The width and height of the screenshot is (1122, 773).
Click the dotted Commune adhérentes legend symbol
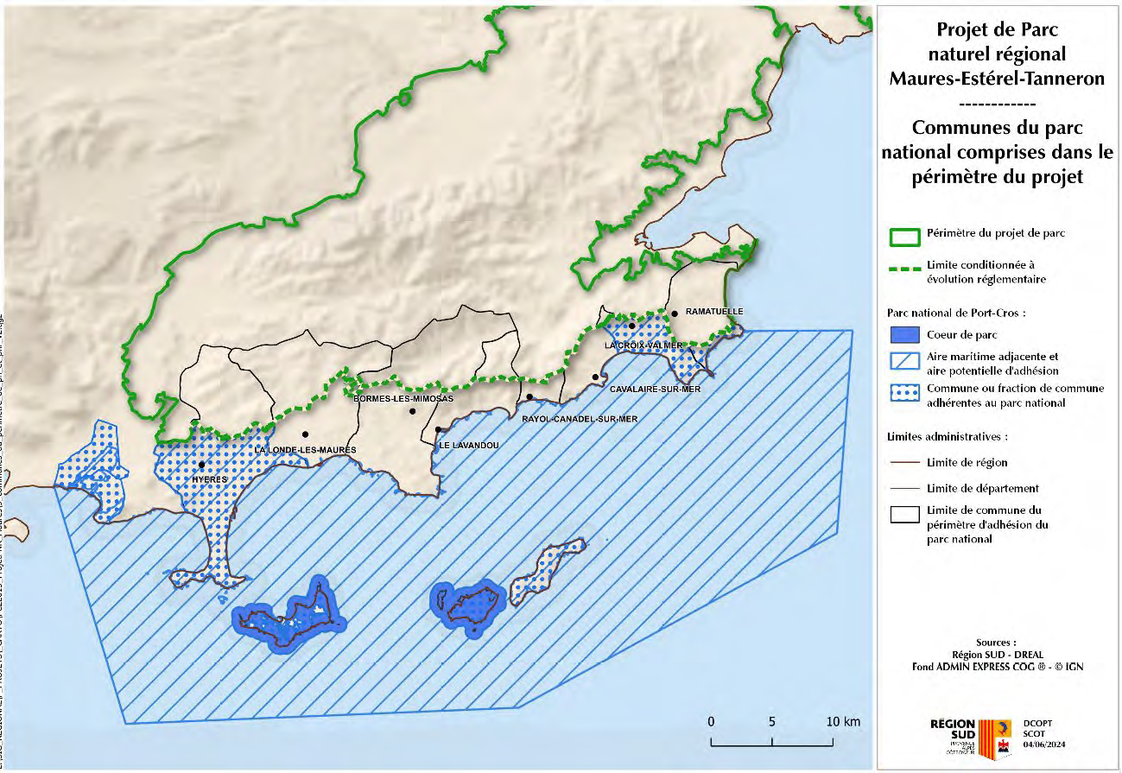tap(903, 390)
